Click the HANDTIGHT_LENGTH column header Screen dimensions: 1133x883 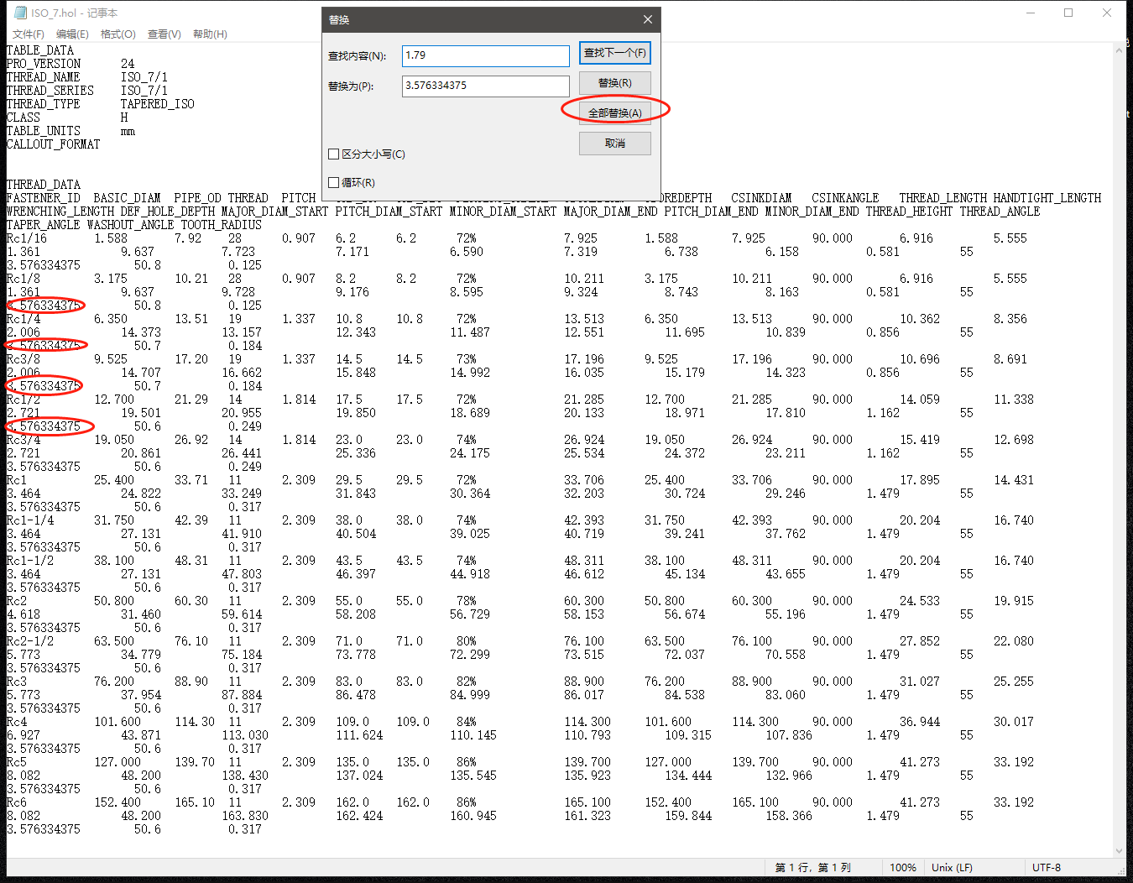(x=1047, y=198)
